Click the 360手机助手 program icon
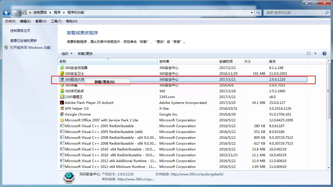333x187 pixels. click(62, 91)
